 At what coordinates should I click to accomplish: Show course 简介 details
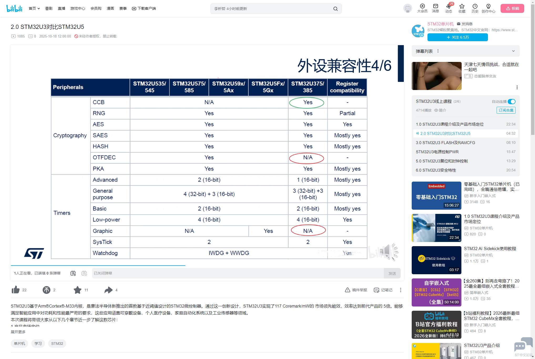point(440,110)
